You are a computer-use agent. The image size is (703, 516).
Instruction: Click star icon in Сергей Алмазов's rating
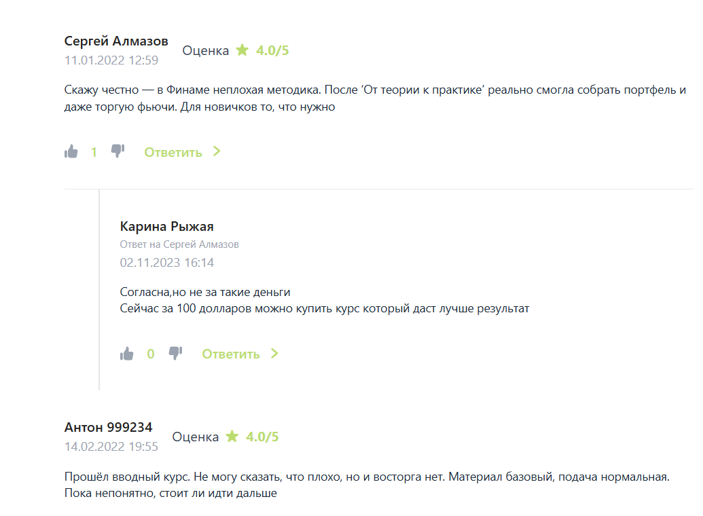tap(242, 50)
